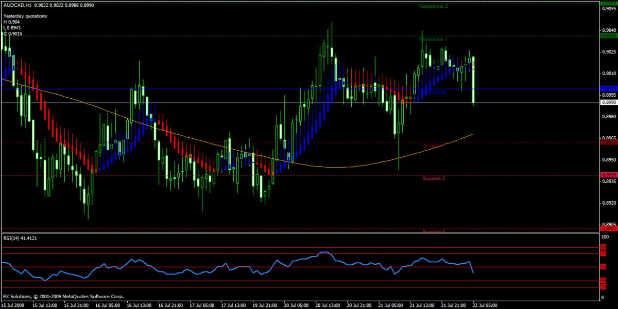Click the red 0.8902 price tag
The image size is (618, 309).
pos(608,229)
